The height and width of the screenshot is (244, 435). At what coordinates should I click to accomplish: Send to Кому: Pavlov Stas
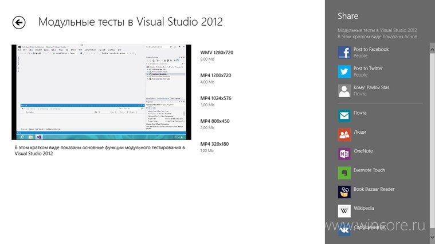[371, 87]
